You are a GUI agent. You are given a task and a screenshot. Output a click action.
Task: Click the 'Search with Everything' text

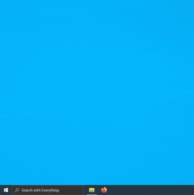pos(40,190)
